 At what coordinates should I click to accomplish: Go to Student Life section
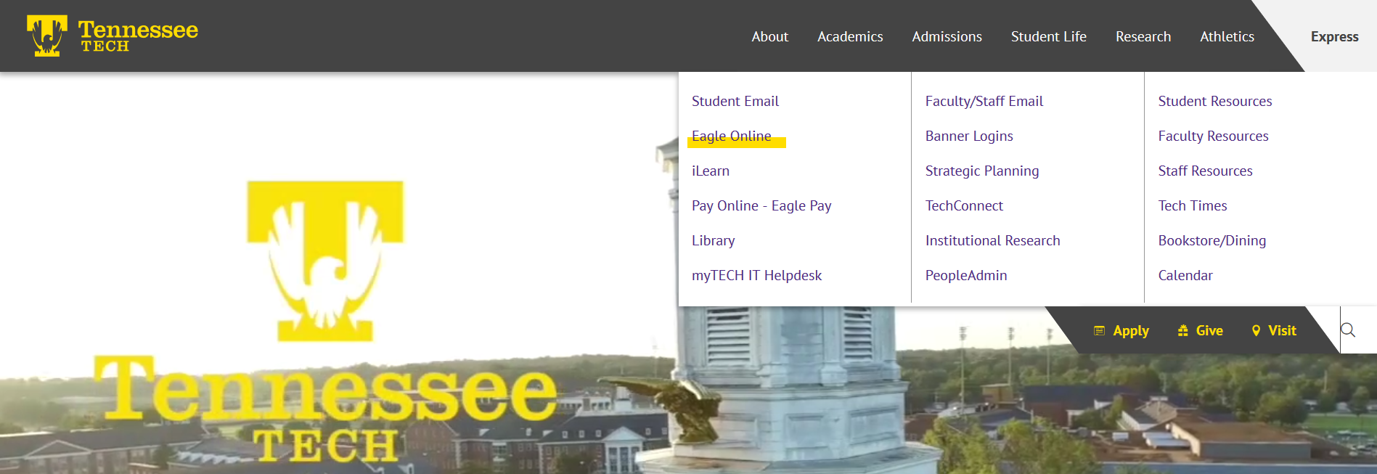click(1048, 36)
